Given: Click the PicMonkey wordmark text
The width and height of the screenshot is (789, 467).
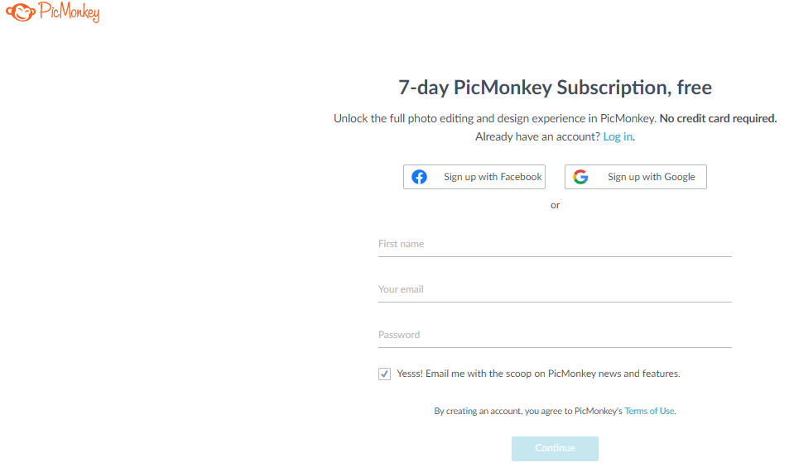Looking at the screenshot, I should [69, 13].
